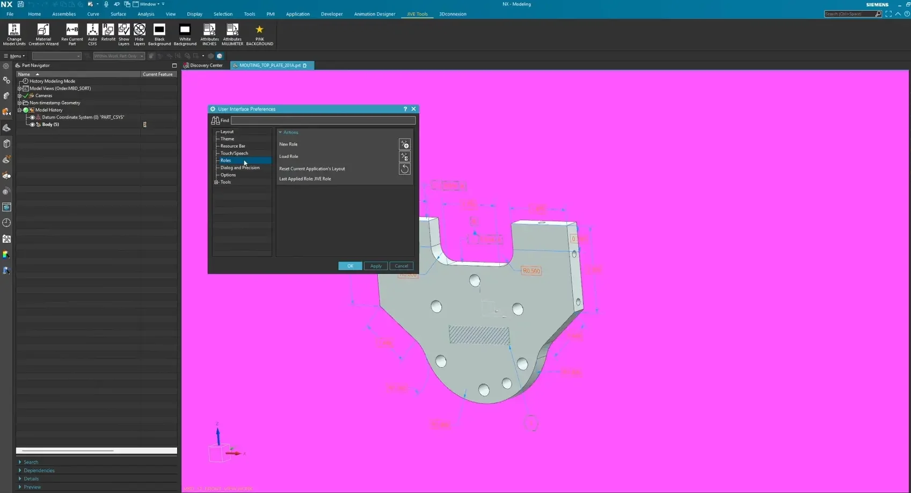
Task: Click the Cancel button
Action: point(402,266)
